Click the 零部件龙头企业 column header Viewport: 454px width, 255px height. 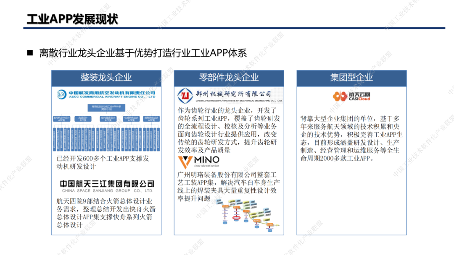[229, 78]
